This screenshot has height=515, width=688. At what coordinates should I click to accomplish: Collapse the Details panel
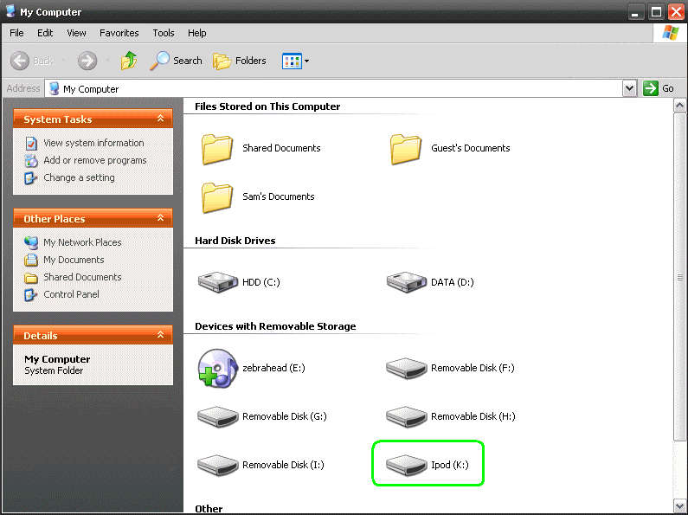click(160, 336)
